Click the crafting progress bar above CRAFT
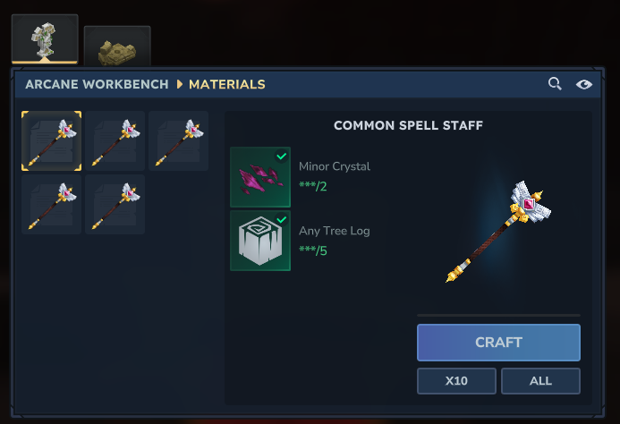This screenshot has width=620, height=424. (x=498, y=315)
